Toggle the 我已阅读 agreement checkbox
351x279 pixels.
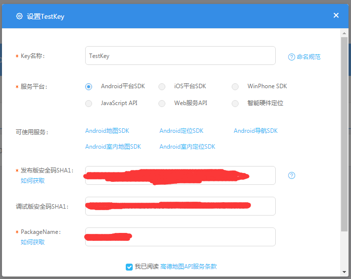pos(129,267)
